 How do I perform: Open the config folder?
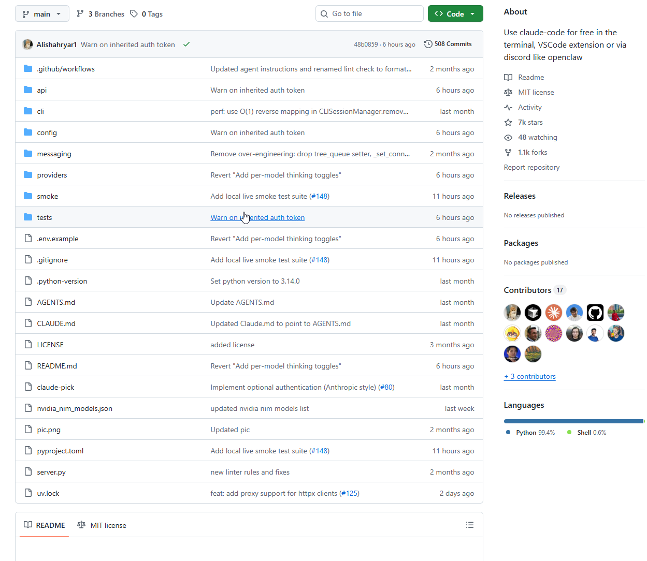(47, 132)
